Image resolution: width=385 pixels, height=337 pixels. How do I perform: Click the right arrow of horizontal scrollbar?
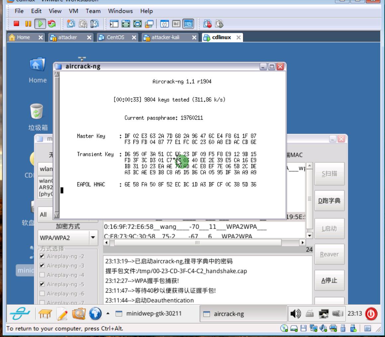pos(302,243)
